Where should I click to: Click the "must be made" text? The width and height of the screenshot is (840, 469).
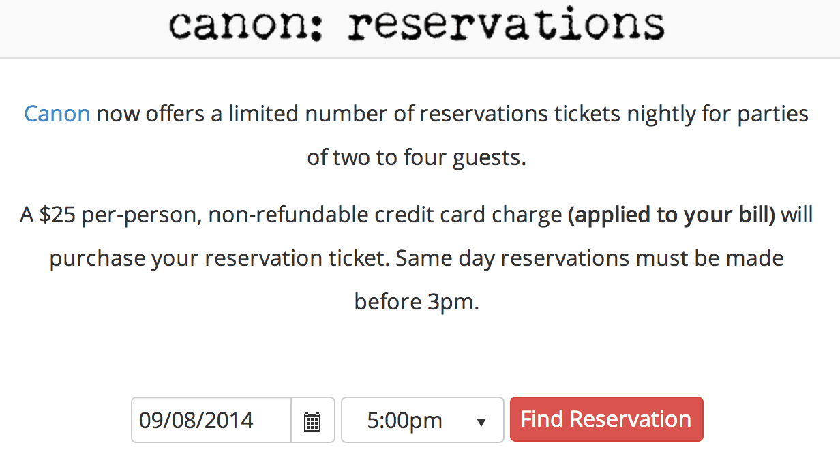click(709, 259)
